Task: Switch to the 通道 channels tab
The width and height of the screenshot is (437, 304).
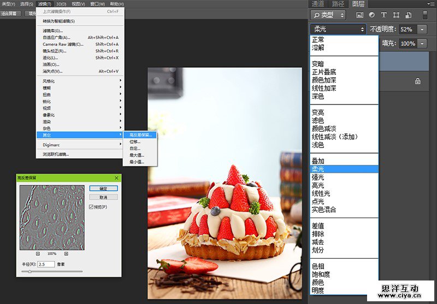Action: pyautogui.click(x=317, y=4)
